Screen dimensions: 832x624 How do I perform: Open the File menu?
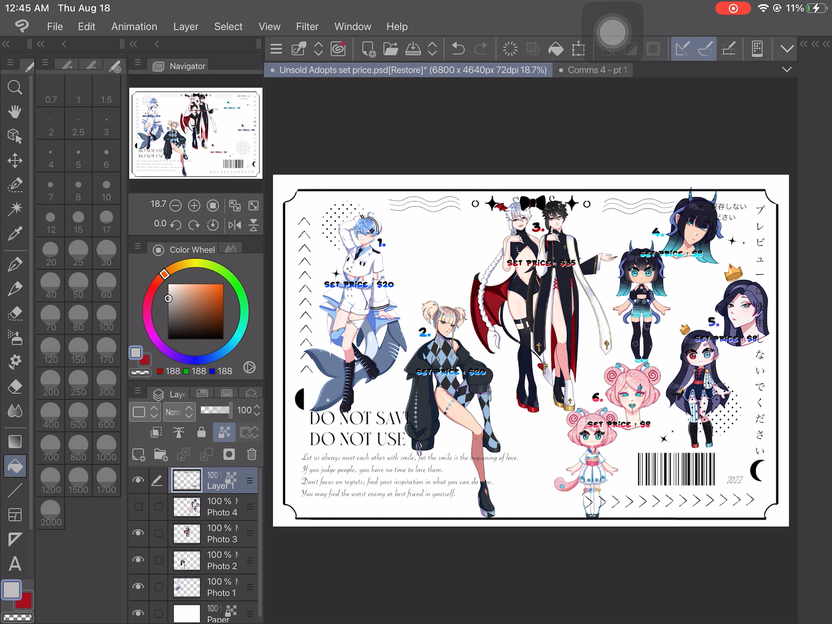[55, 26]
